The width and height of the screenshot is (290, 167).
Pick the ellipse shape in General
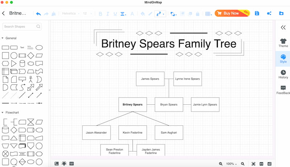(39, 48)
